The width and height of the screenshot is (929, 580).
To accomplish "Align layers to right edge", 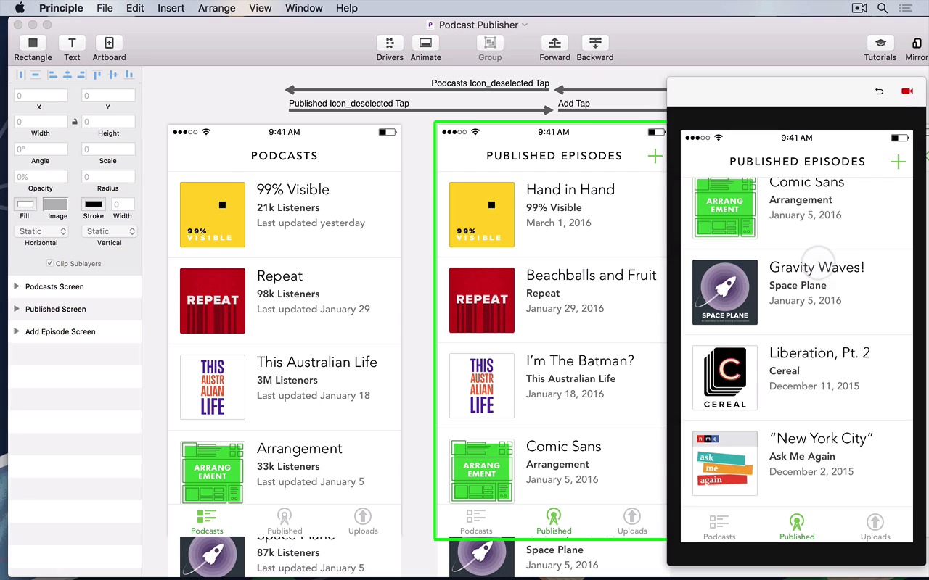I will coord(81,75).
